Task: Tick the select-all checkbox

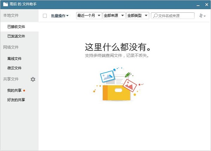Action: (45, 16)
